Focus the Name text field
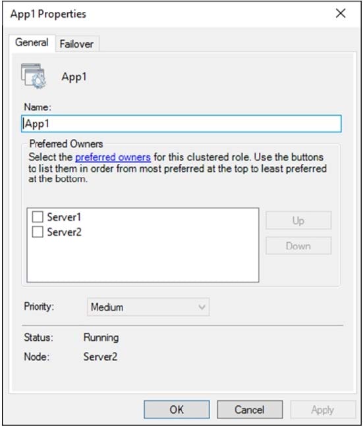This screenshot has width=363, height=427. coord(181,124)
